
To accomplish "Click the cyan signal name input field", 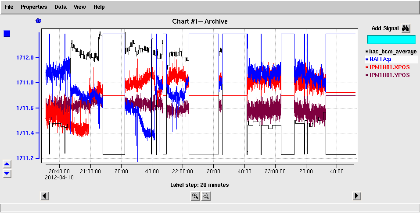I will pyautogui.click(x=391, y=39).
